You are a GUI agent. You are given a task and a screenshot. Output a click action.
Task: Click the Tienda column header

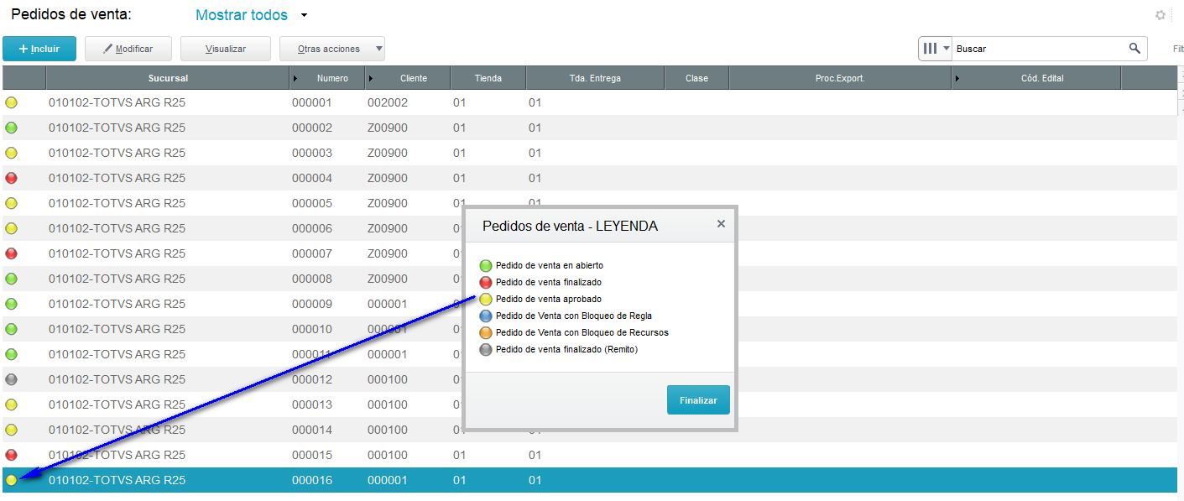[488, 78]
